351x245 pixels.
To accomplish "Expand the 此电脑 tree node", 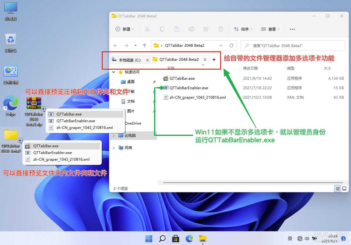I will (x=114, y=135).
